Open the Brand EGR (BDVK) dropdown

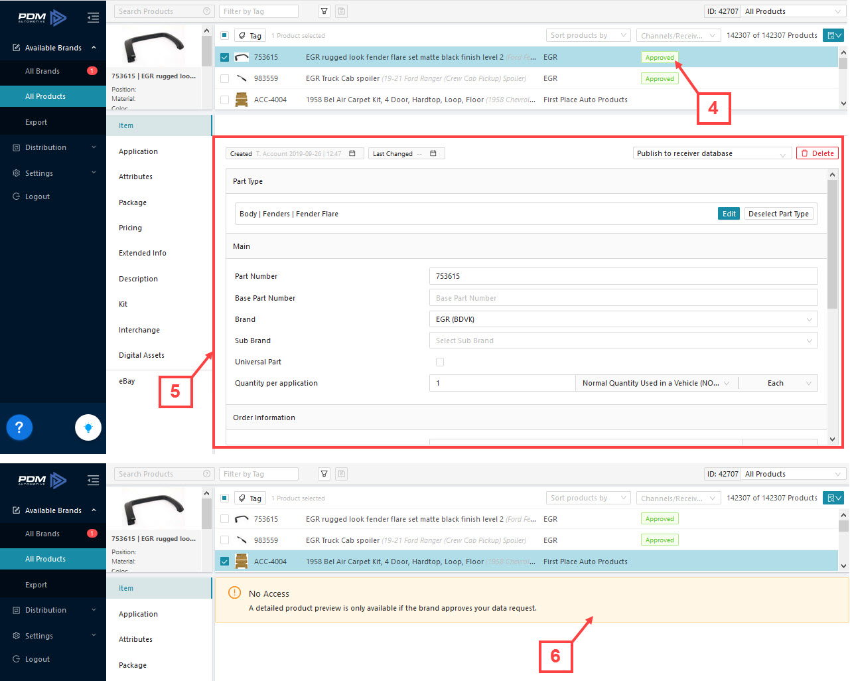(x=623, y=319)
